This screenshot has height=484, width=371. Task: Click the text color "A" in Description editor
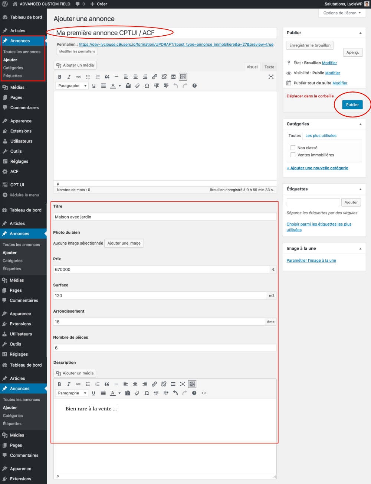(x=113, y=393)
